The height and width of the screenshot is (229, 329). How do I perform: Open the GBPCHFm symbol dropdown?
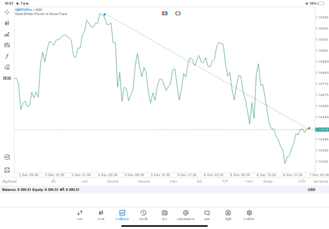pyautogui.click(x=25, y=10)
